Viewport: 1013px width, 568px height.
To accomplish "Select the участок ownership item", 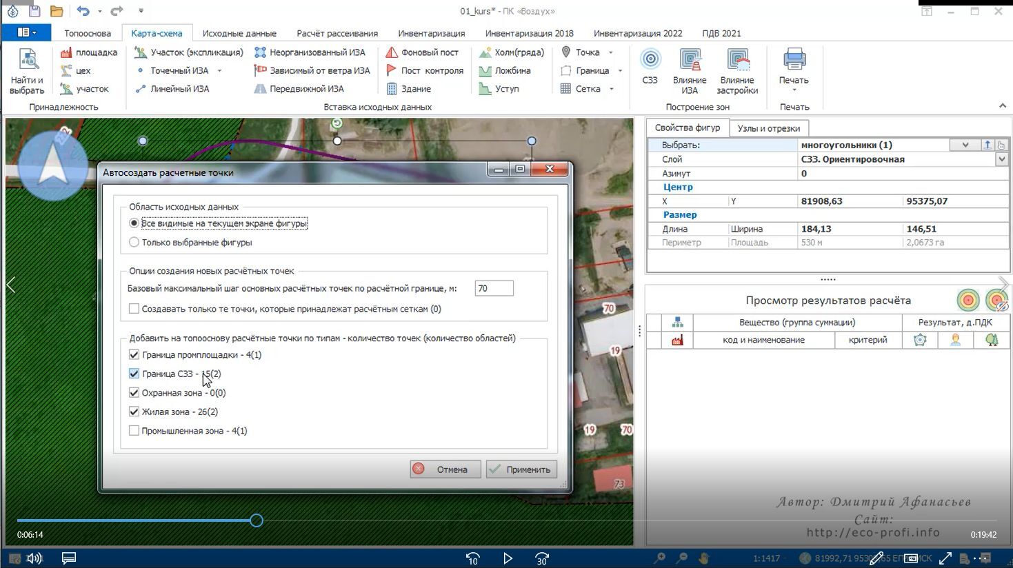I will tap(85, 89).
